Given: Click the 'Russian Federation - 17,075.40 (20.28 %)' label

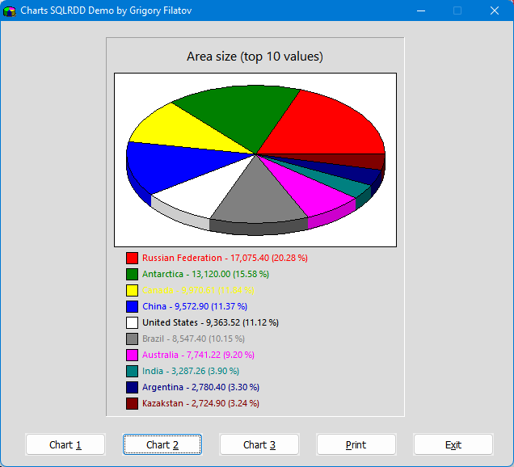Looking at the screenshot, I should [225, 258].
